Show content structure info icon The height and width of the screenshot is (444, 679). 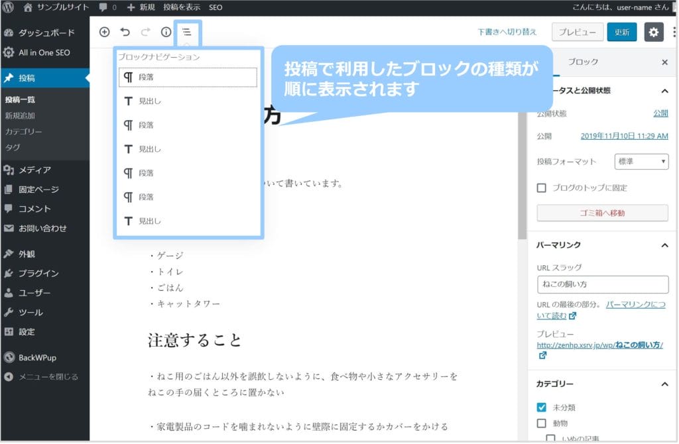pos(166,32)
